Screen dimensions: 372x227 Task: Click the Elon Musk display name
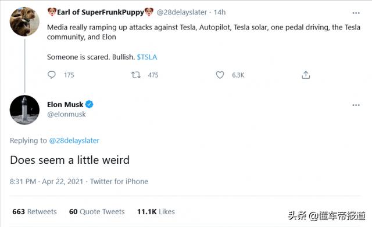click(65, 104)
